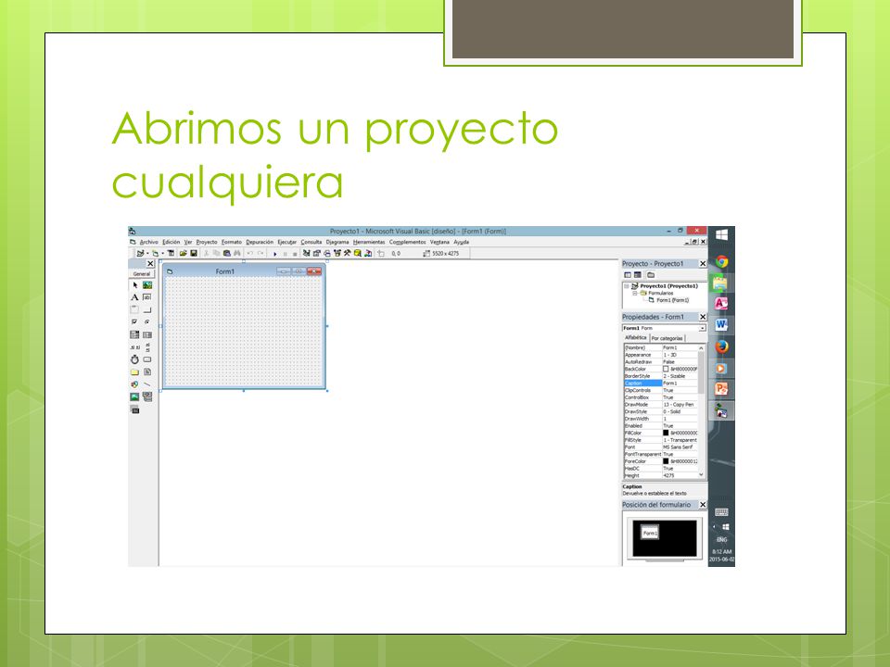Click the Save Project toolbar icon

(194, 254)
